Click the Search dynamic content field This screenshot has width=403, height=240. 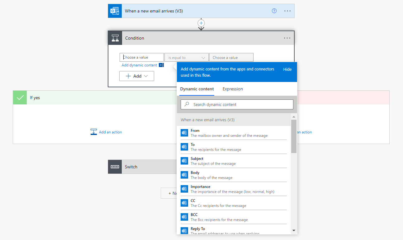tap(237, 104)
